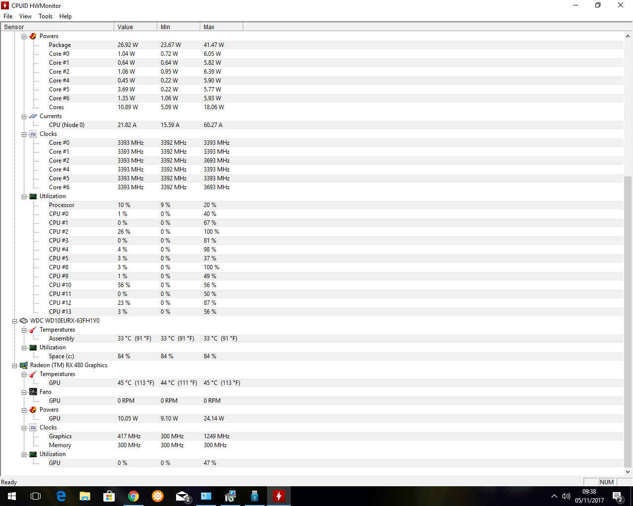Click the Powers flame icon for the Package group
This screenshot has height=506, width=633.
click(33, 36)
